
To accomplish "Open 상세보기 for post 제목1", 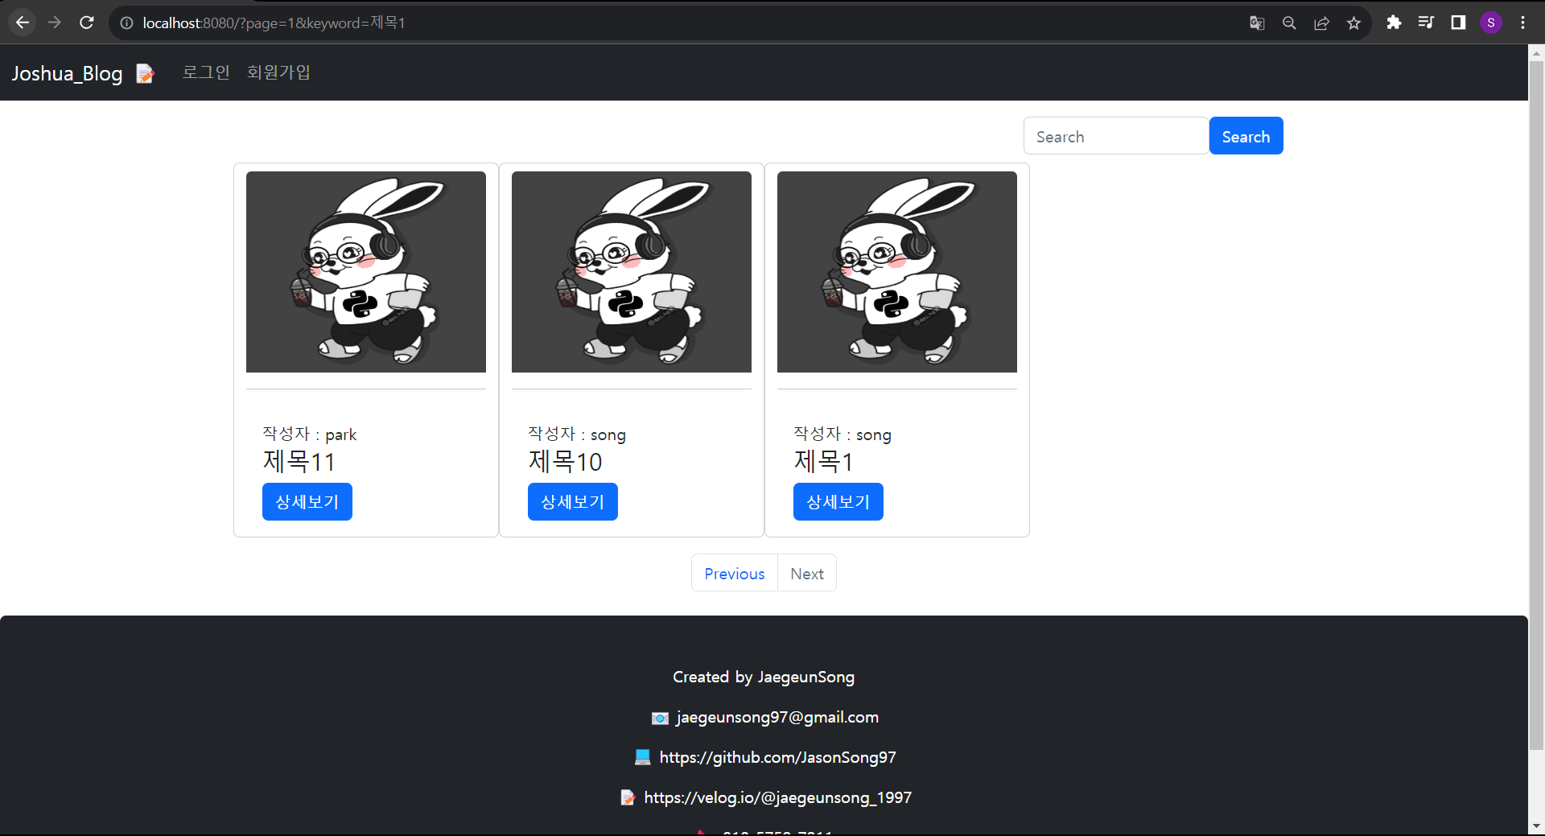I will (x=838, y=501).
